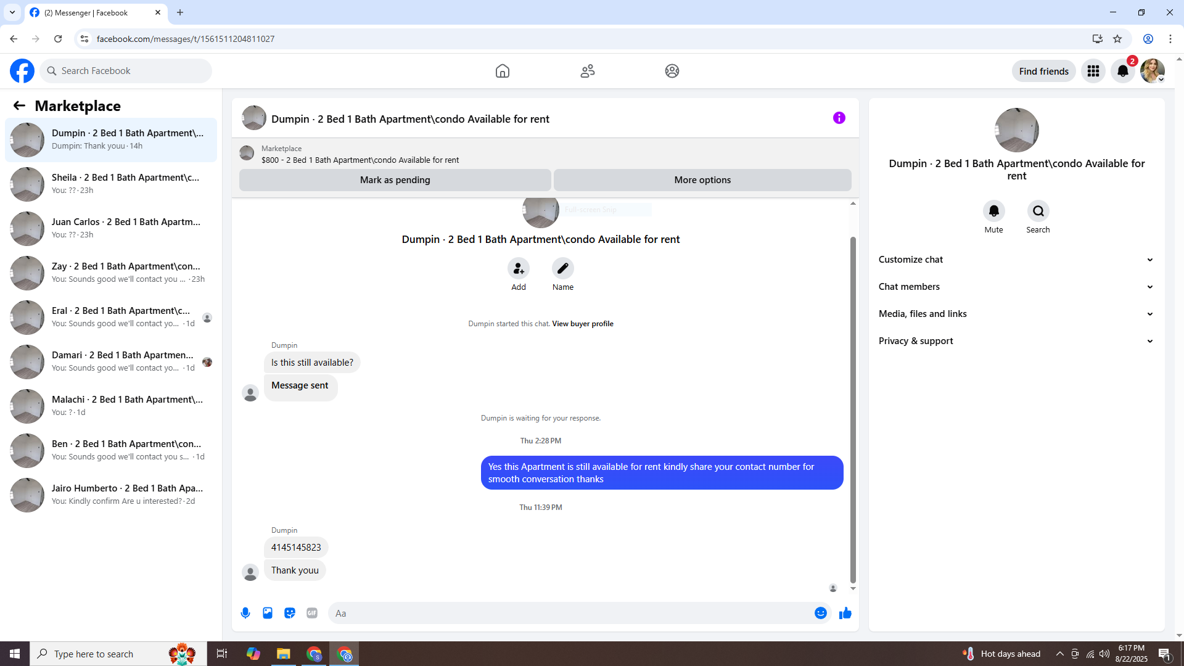Click the voice clip microphone icon
Screen dimensions: 1184x666
coord(245,613)
